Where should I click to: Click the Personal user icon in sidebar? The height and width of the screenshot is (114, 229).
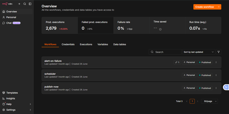[4, 17]
